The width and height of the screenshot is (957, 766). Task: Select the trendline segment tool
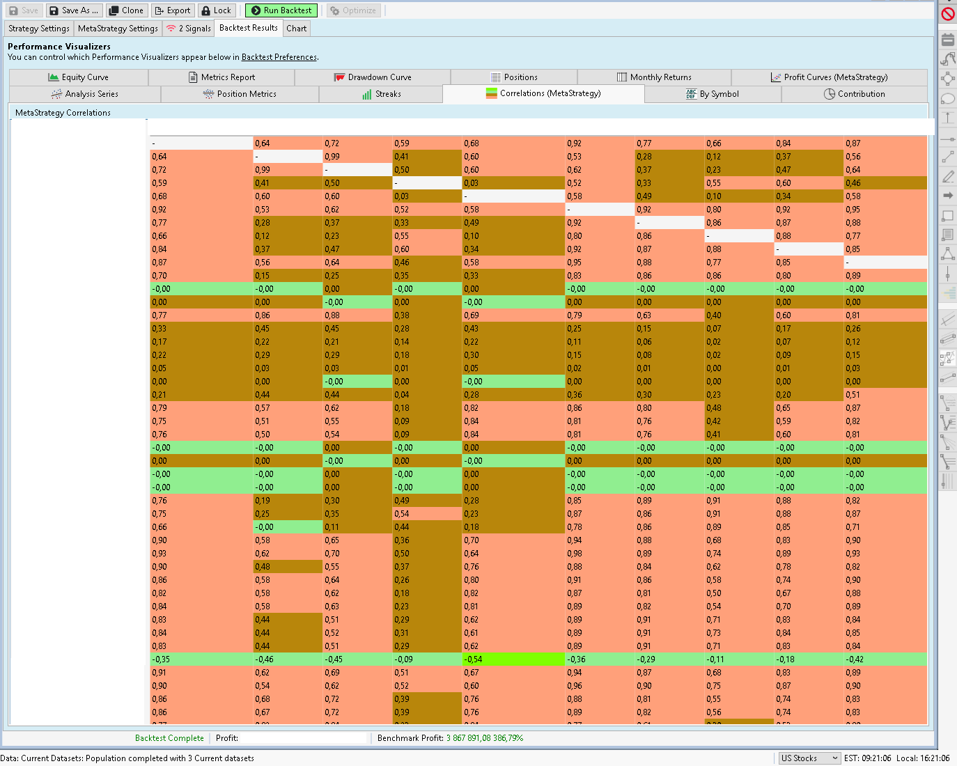(948, 157)
